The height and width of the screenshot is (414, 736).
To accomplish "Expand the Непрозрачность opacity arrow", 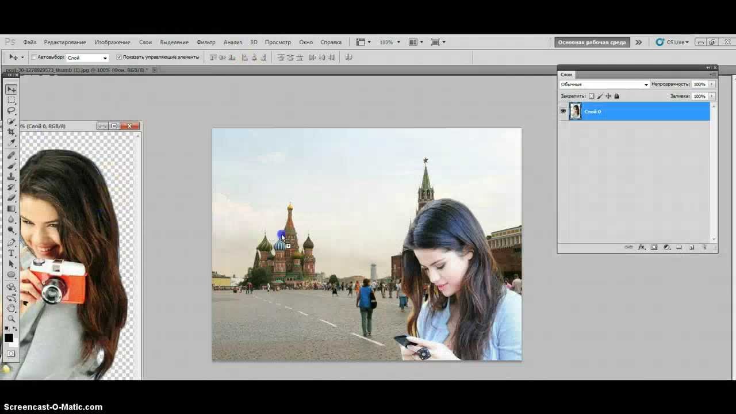I will pyautogui.click(x=712, y=85).
